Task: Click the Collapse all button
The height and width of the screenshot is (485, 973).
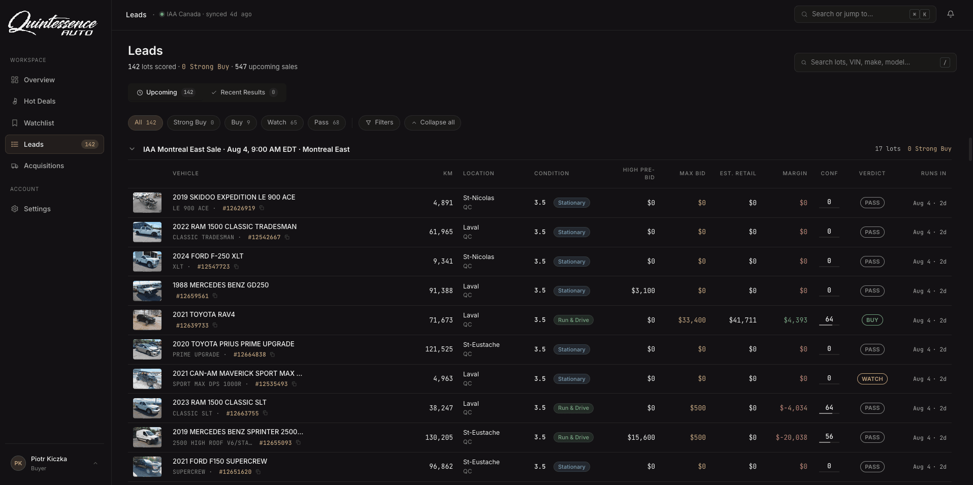Action: (x=433, y=122)
